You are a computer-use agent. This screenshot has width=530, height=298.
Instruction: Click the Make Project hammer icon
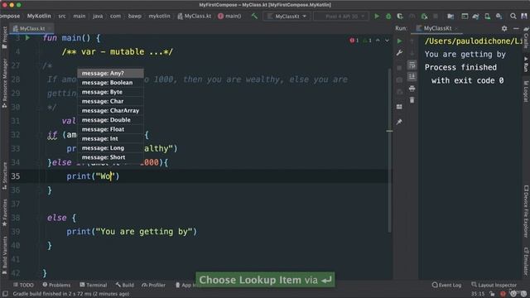254,16
